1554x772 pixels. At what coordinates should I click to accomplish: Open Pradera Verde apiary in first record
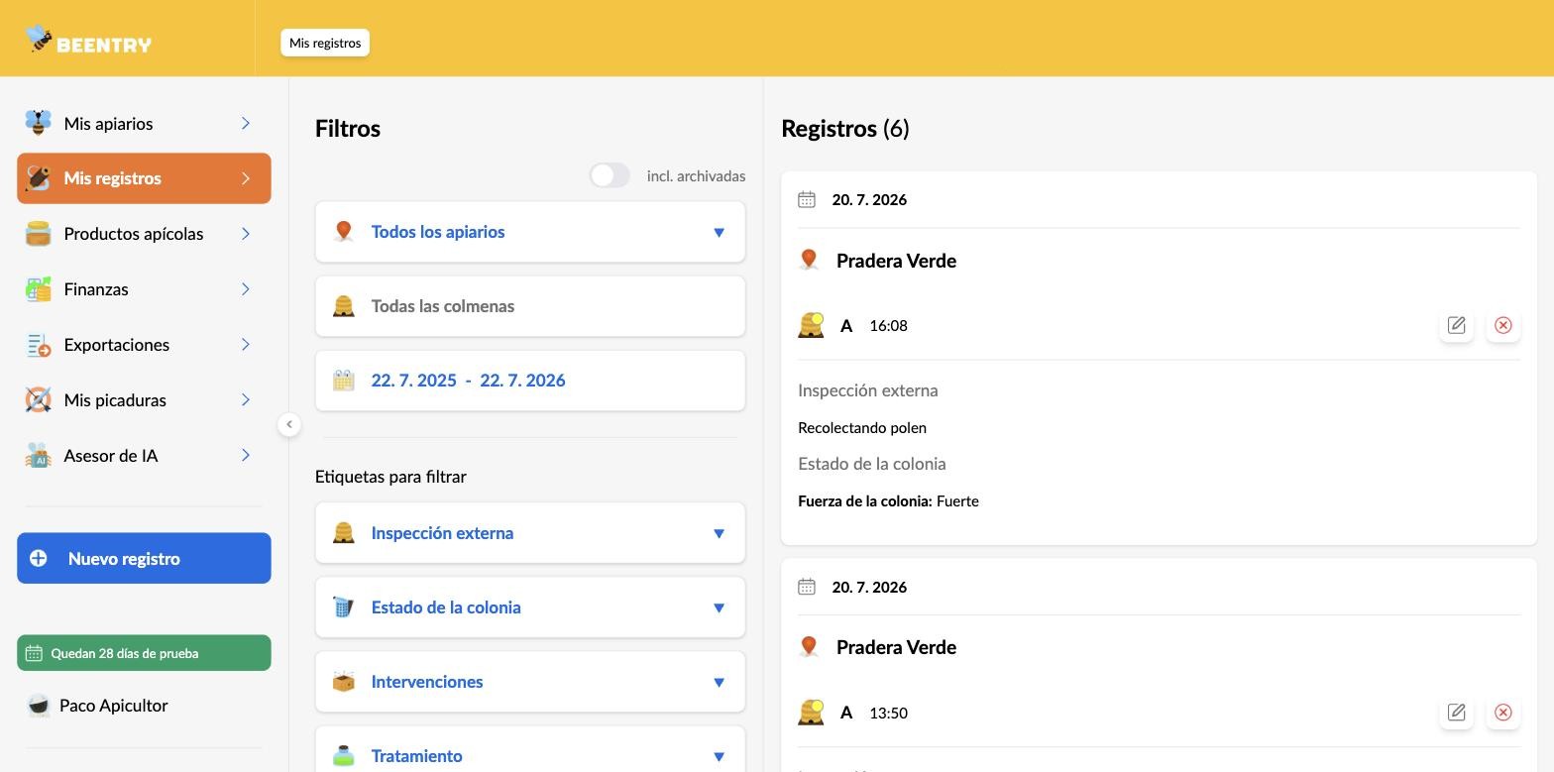click(x=896, y=261)
